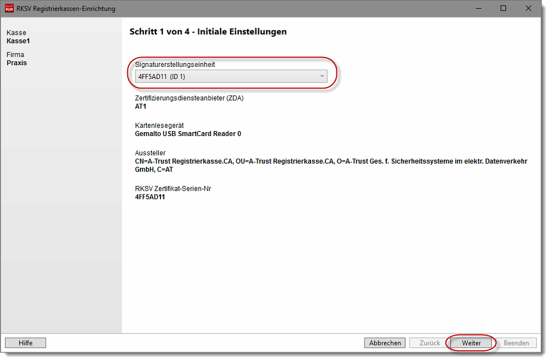Viewport: 550px width, 361px height.
Task: Maximize the setup wizard window
Action: pos(503,8)
